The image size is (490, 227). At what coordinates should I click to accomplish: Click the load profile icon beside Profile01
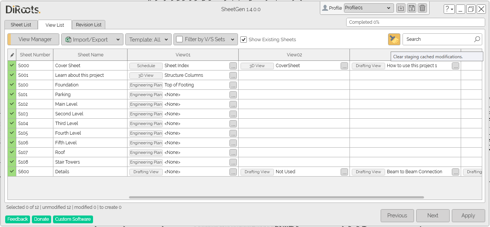click(x=401, y=8)
